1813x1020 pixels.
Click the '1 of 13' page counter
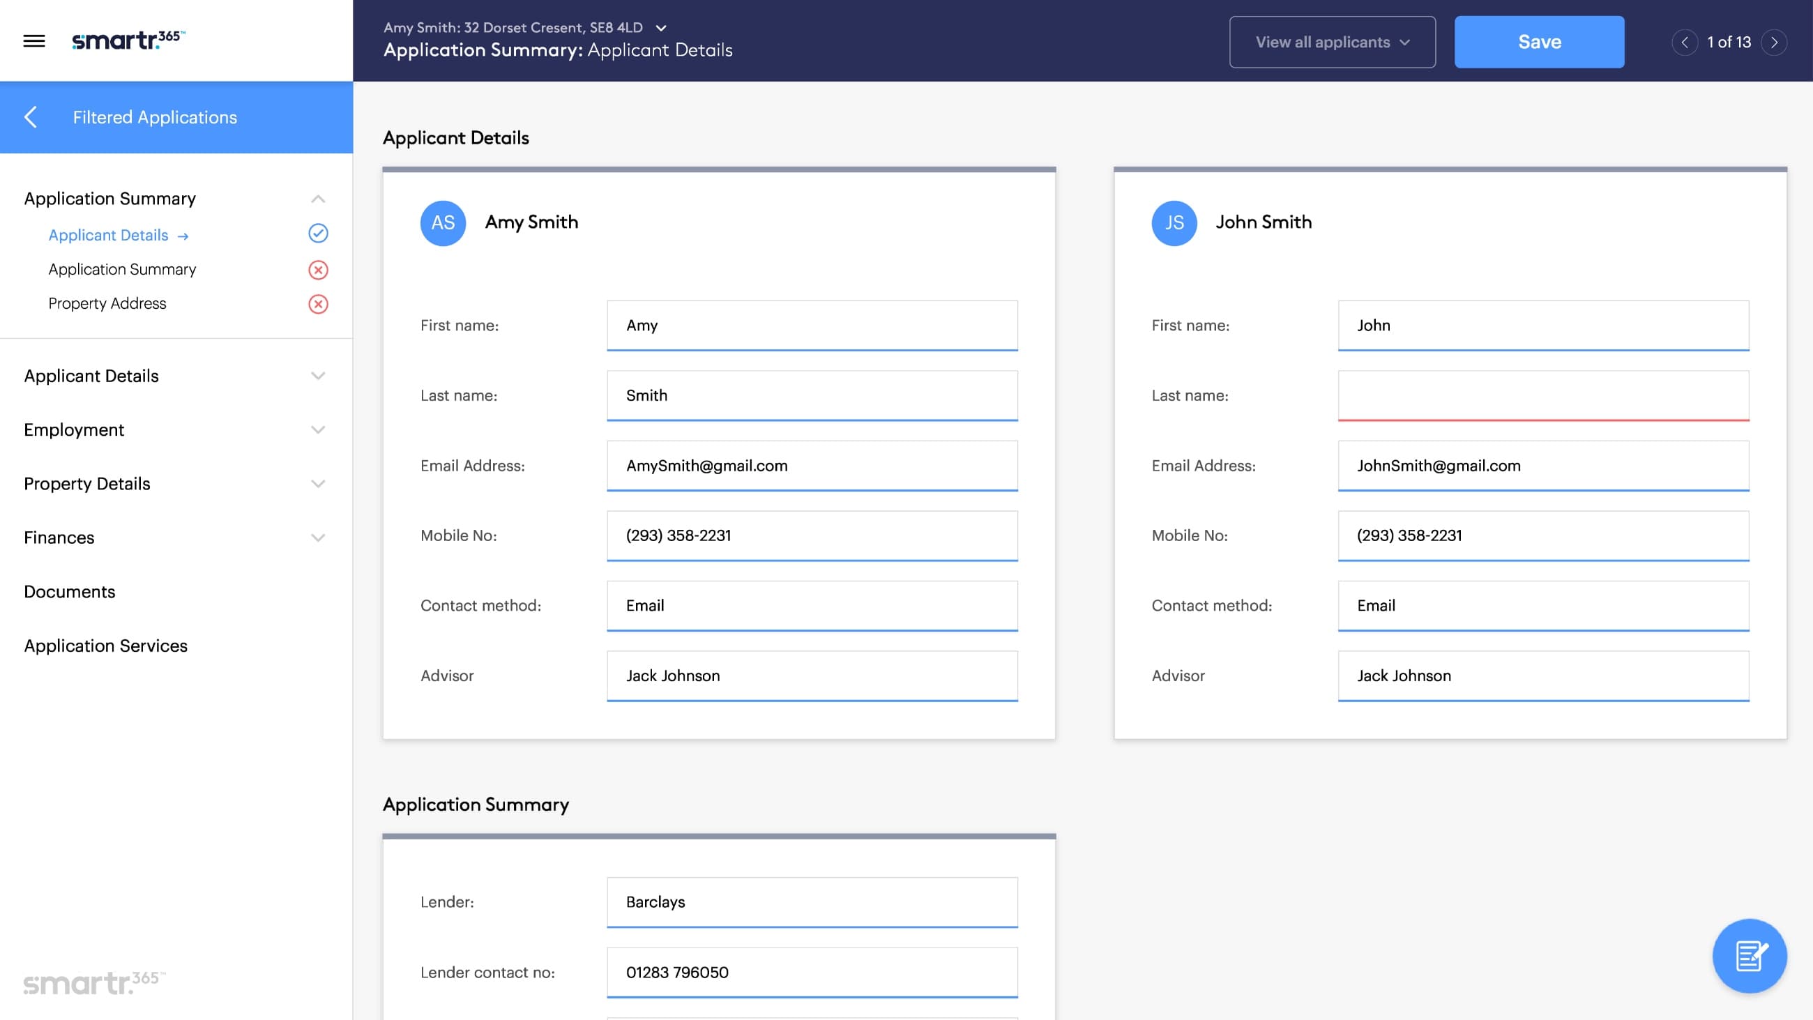pos(1729,43)
